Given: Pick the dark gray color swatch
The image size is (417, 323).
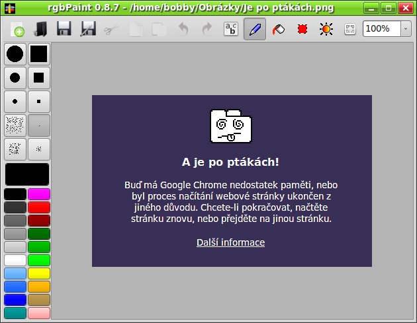Looking at the screenshot, I should coord(15,207).
